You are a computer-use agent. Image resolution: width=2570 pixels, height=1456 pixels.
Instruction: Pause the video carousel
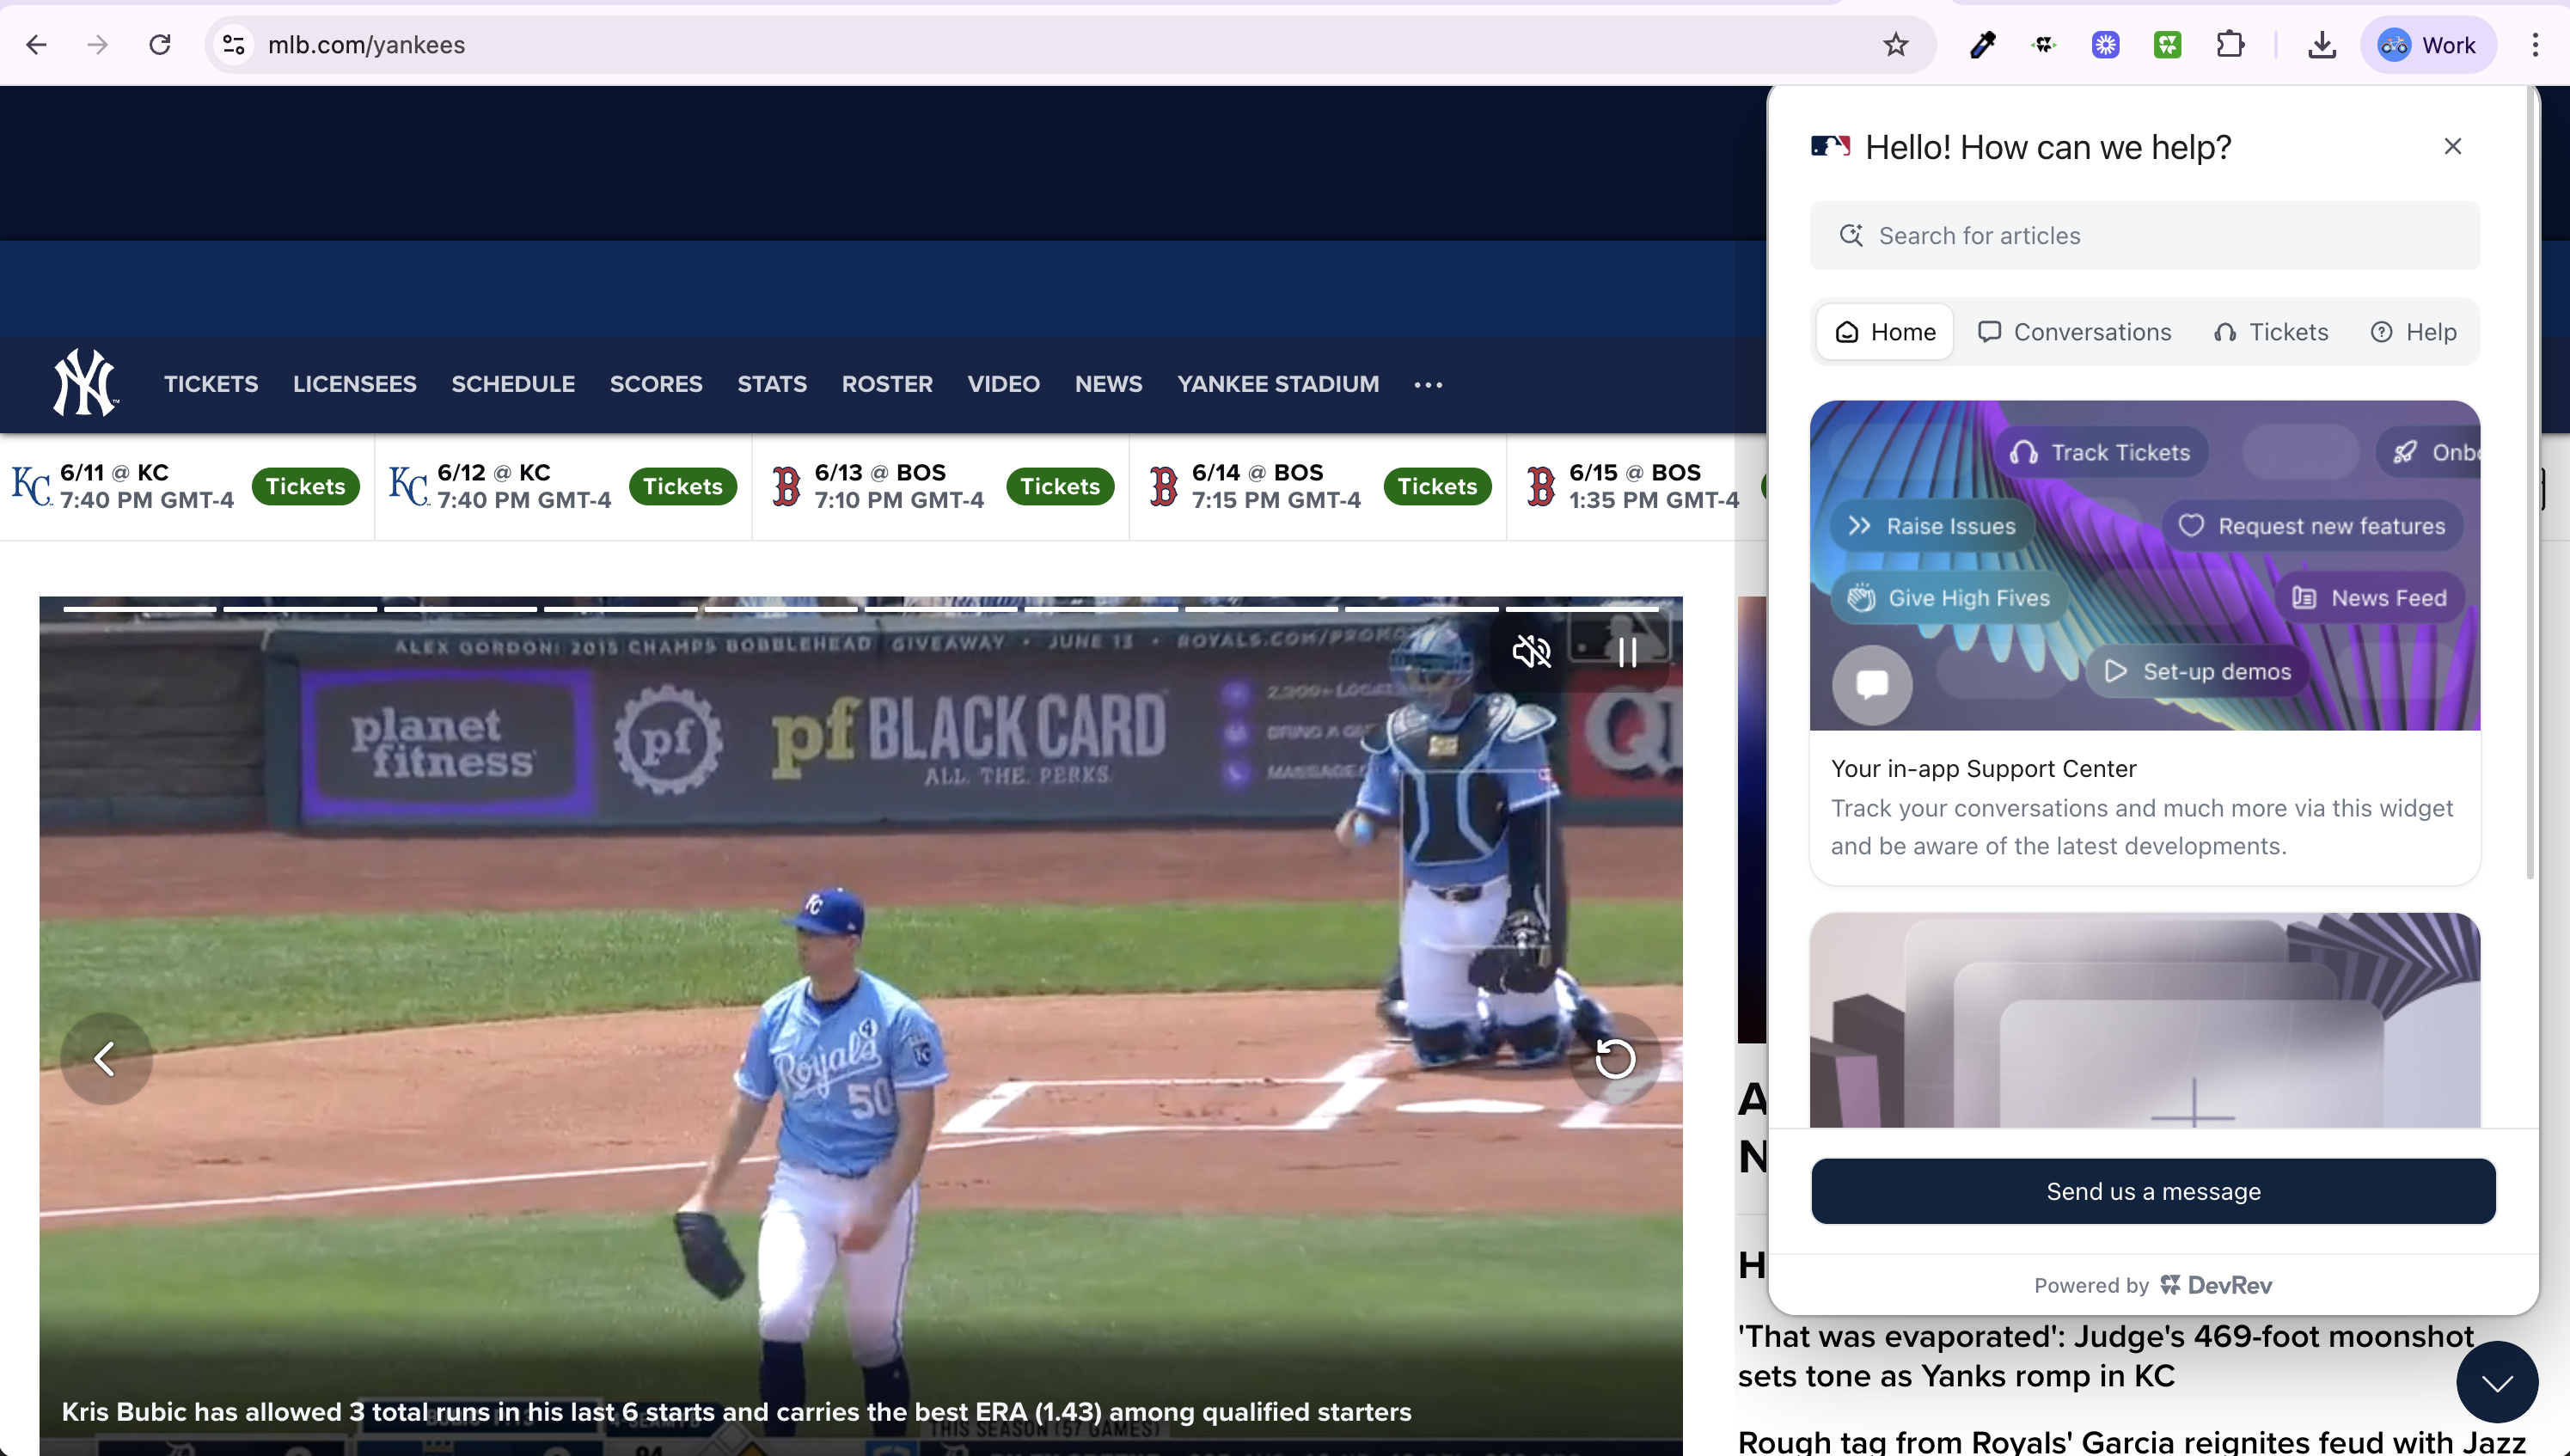(x=1628, y=652)
